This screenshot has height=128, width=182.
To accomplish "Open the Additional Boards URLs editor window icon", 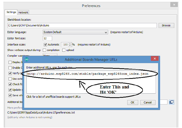I will coord(172,102).
